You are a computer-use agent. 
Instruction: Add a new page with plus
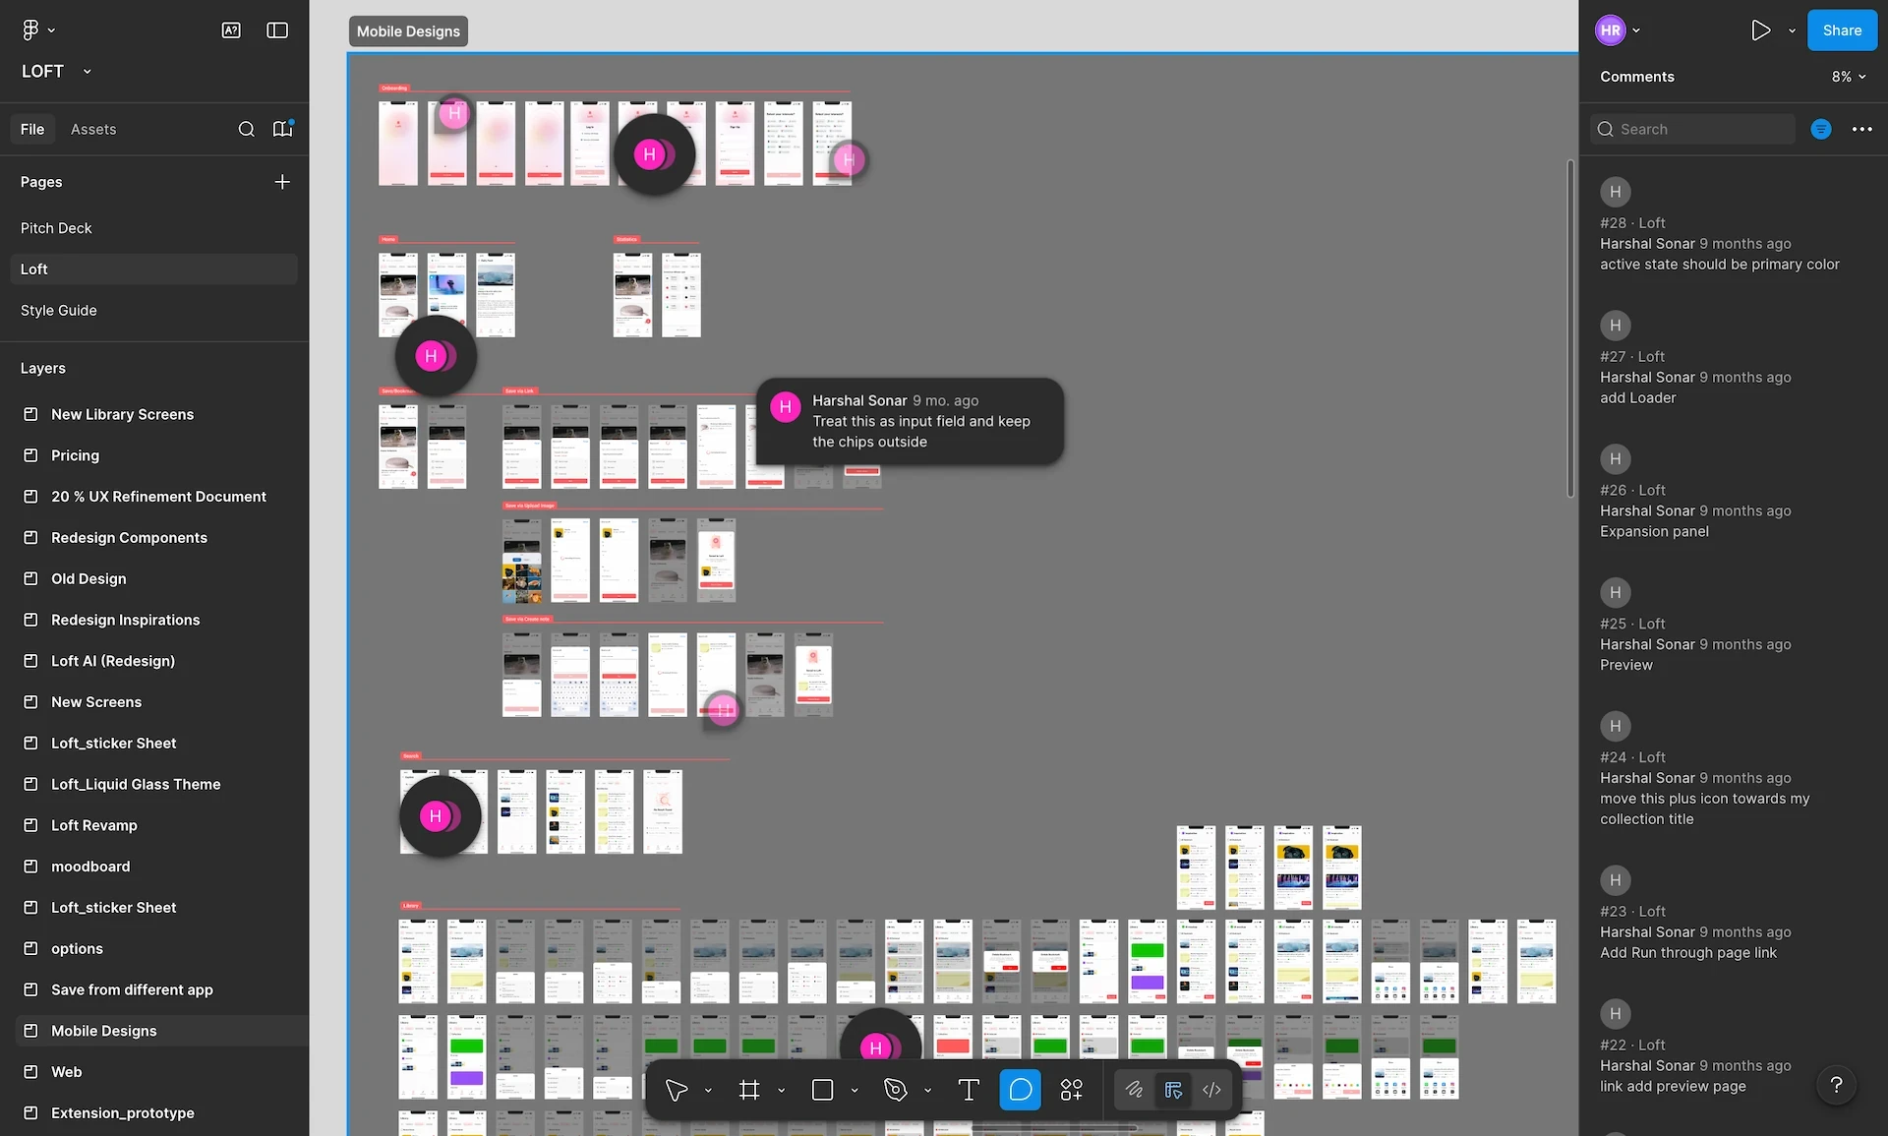282,182
